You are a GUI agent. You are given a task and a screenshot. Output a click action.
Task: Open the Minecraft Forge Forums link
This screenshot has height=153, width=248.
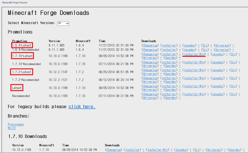click(14, 2)
